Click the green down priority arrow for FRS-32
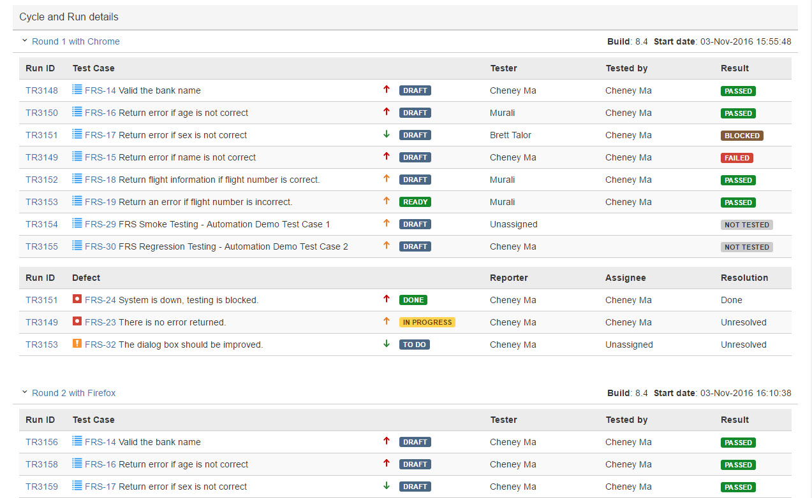This screenshot has height=498, width=812. pyautogui.click(x=386, y=344)
